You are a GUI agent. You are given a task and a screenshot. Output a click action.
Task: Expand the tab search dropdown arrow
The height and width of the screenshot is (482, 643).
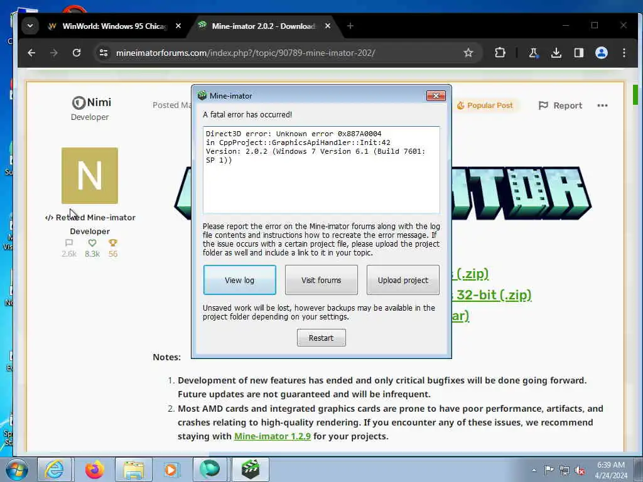pyautogui.click(x=30, y=26)
